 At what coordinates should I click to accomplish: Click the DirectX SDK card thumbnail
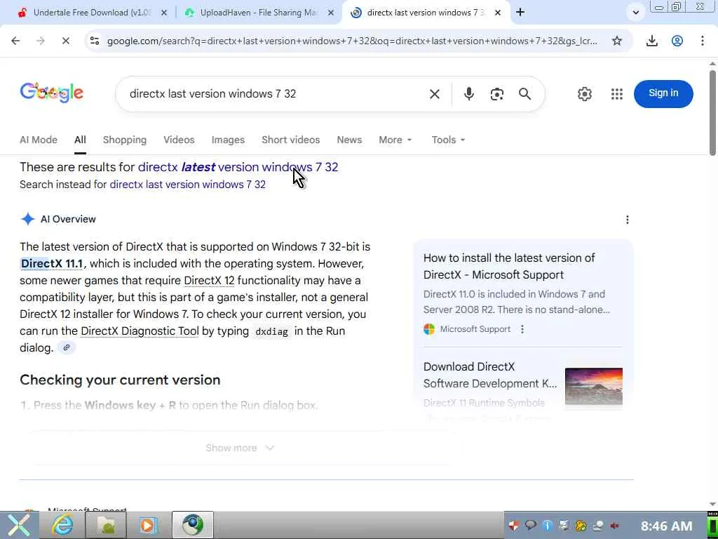pos(593,386)
